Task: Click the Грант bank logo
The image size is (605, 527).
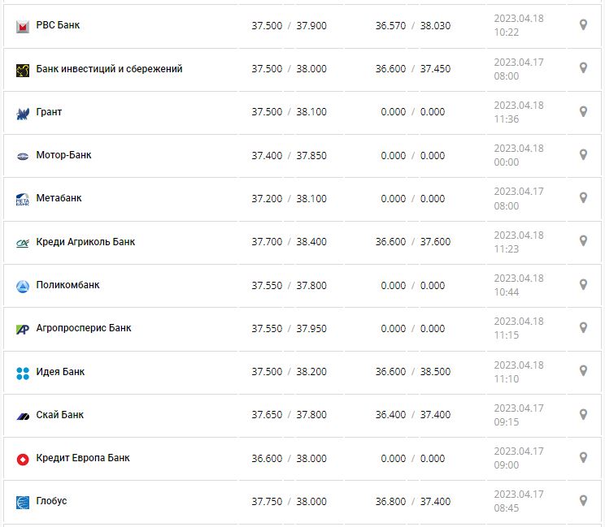Action: pyautogui.click(x=23, y=113)
